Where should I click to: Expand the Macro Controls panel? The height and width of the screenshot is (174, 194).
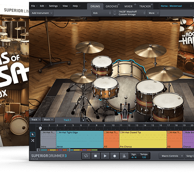coord(171,156)
